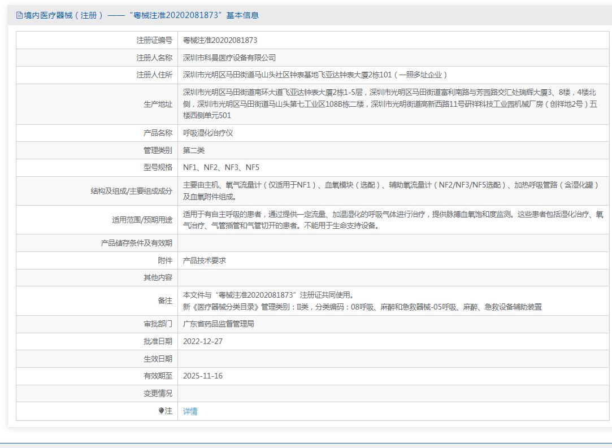Click expiry date 2025-11-16
The width and height of the screenshot is (612, 448).
point(203,376)
